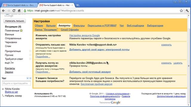Click the green HTTPS lock icon

pos(25,11)
